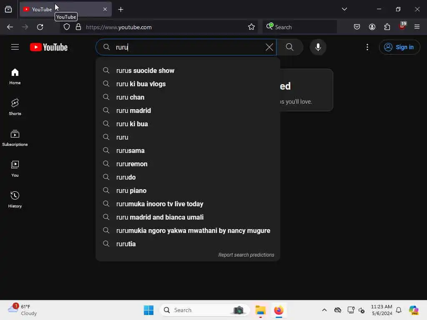Click the Firefox taskbar icon
The image size is (427, 320).
[279, 310]
